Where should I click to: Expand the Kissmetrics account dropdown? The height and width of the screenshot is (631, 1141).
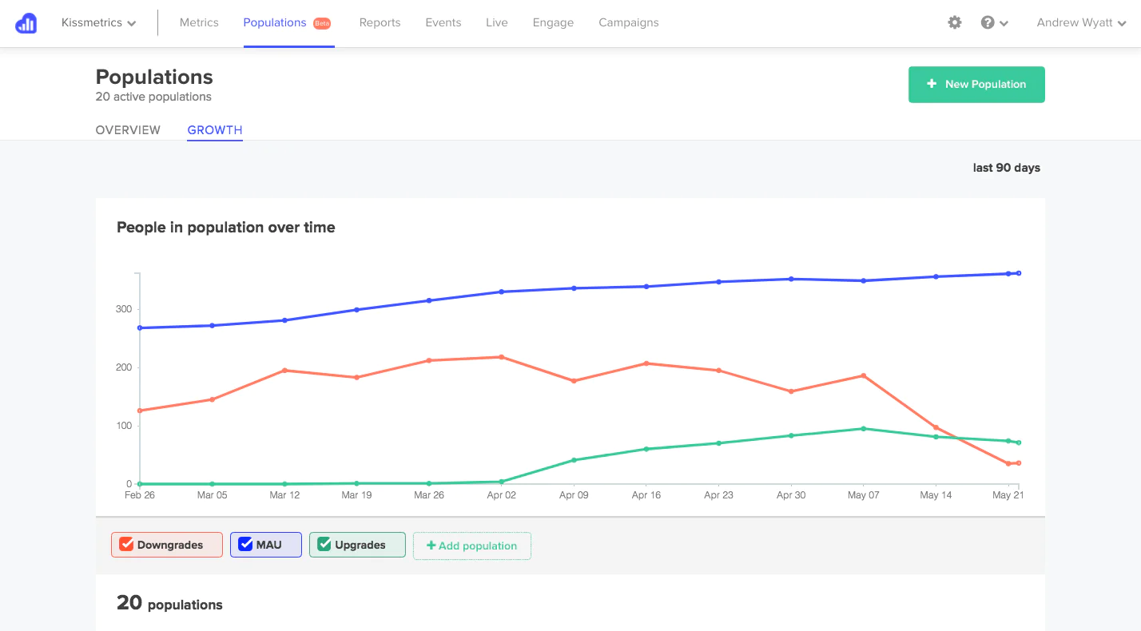tap(98, 22)
